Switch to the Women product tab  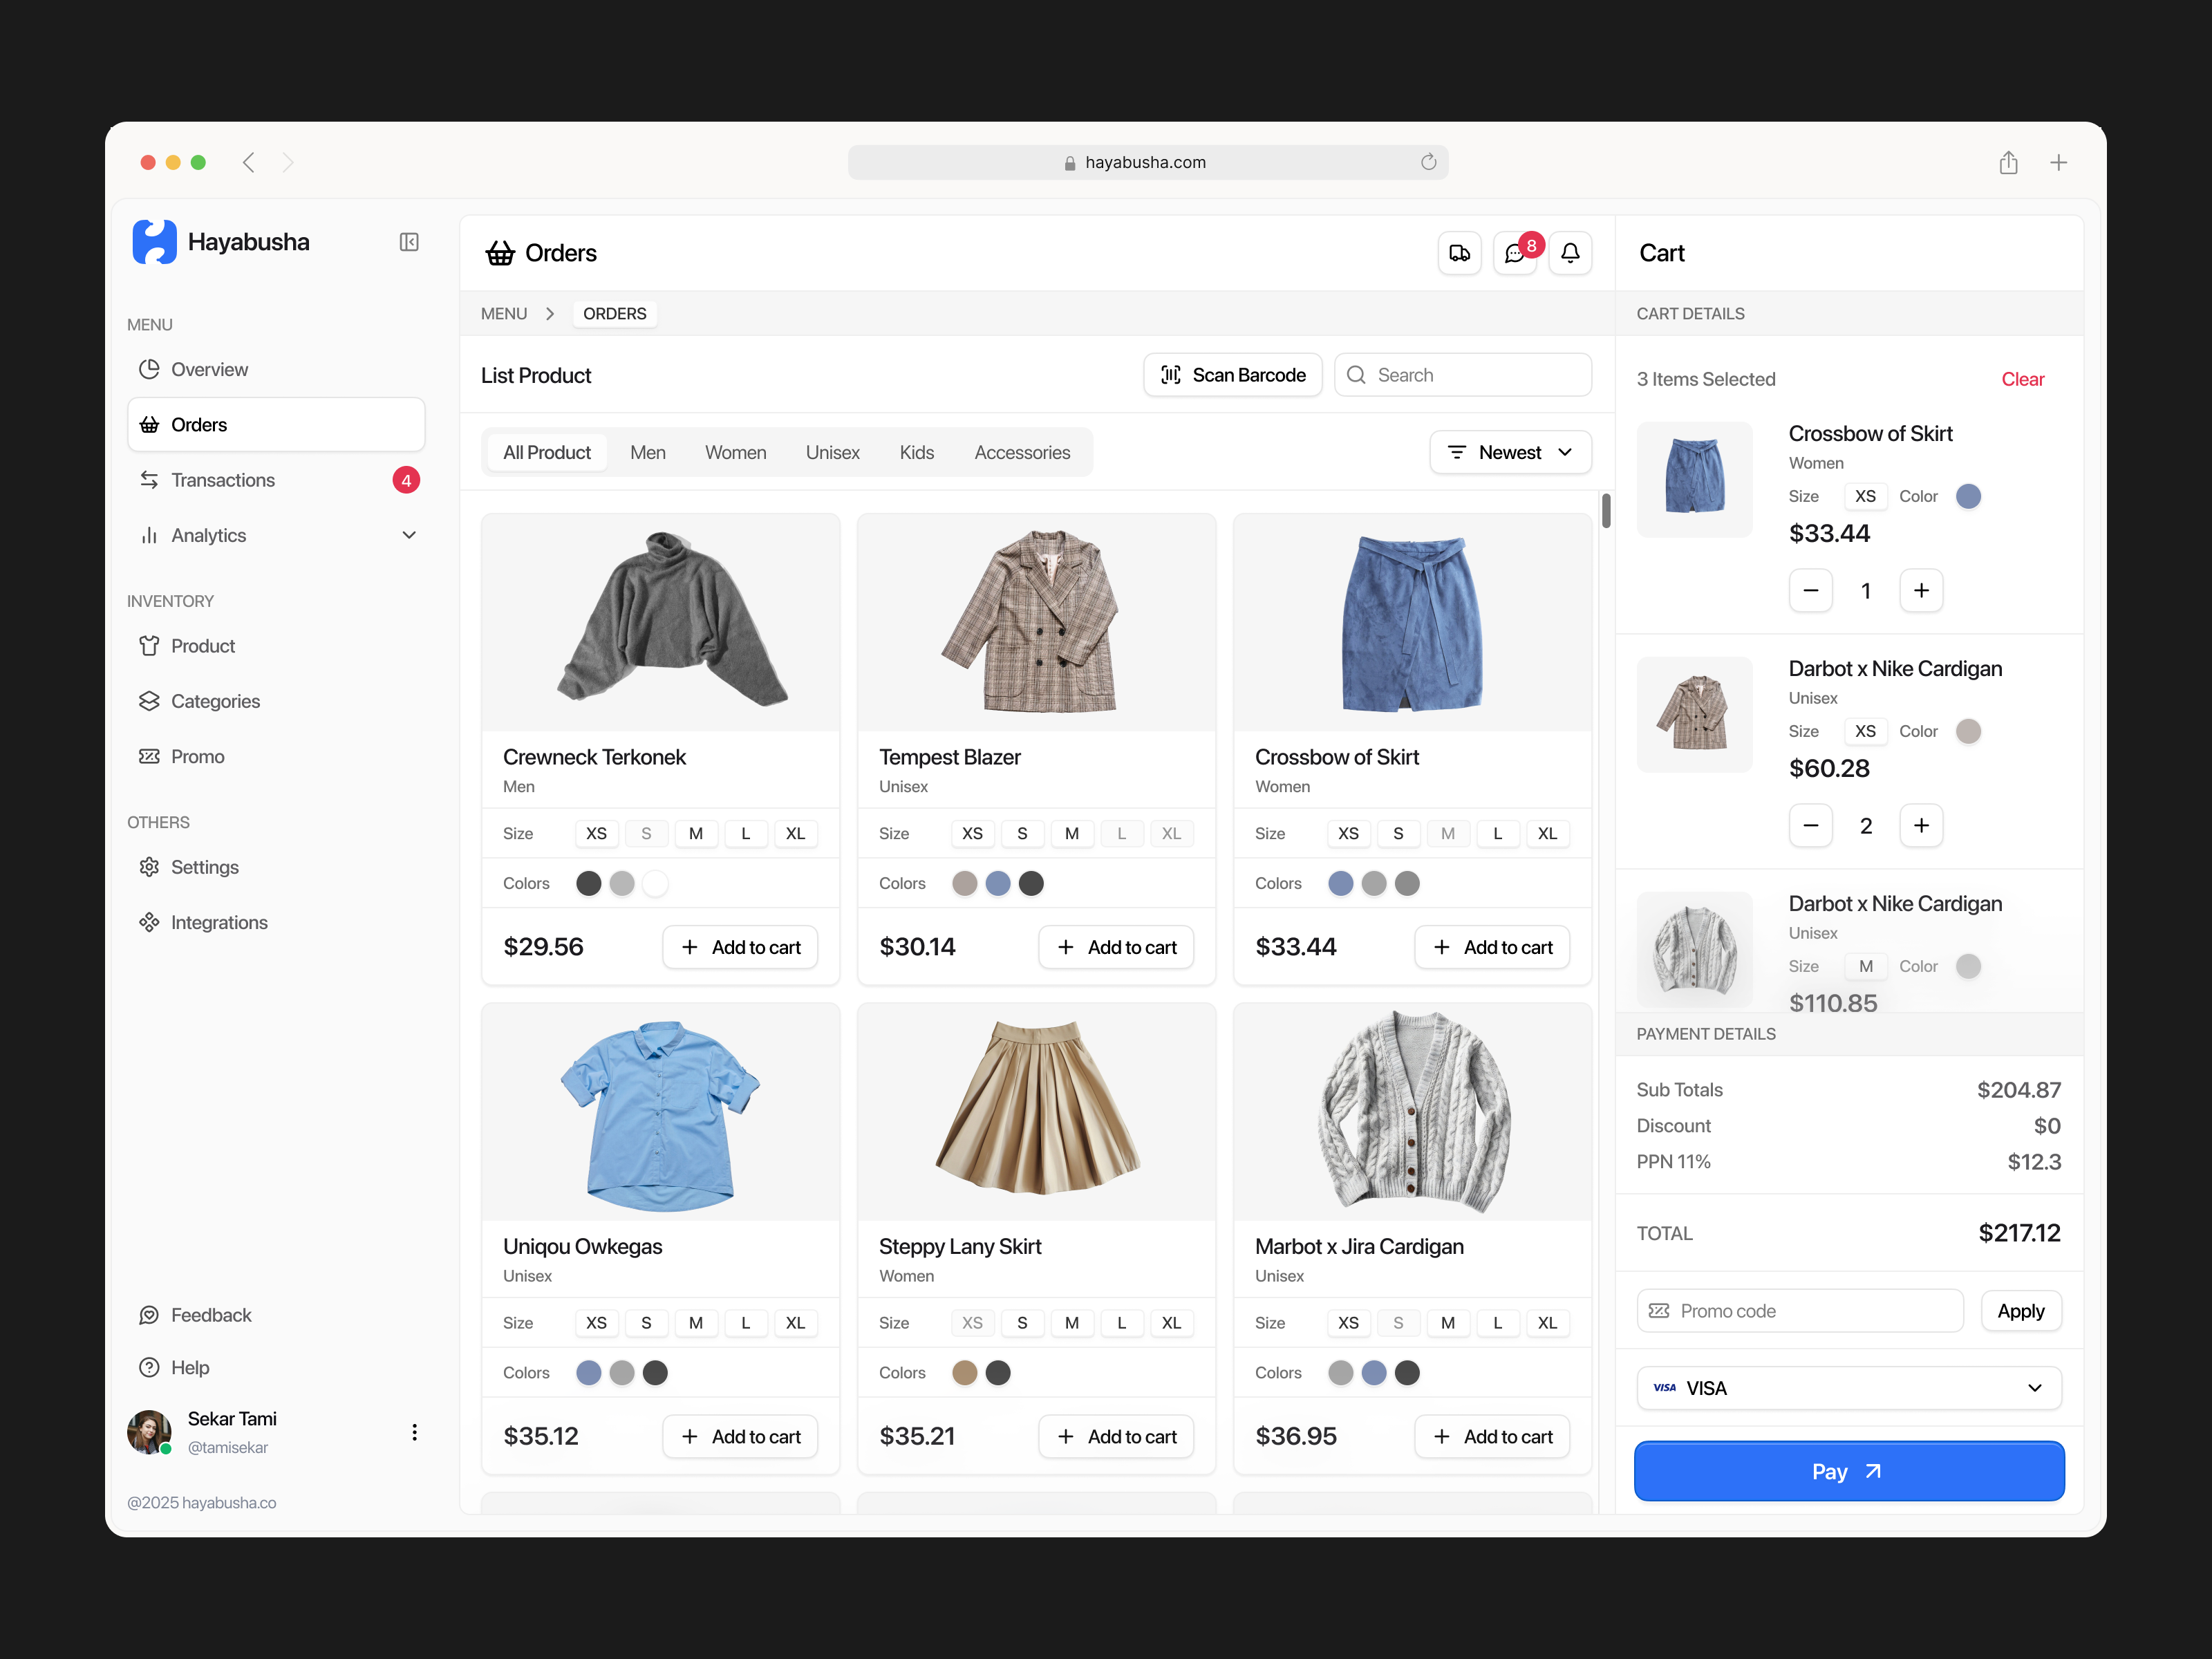735,452
